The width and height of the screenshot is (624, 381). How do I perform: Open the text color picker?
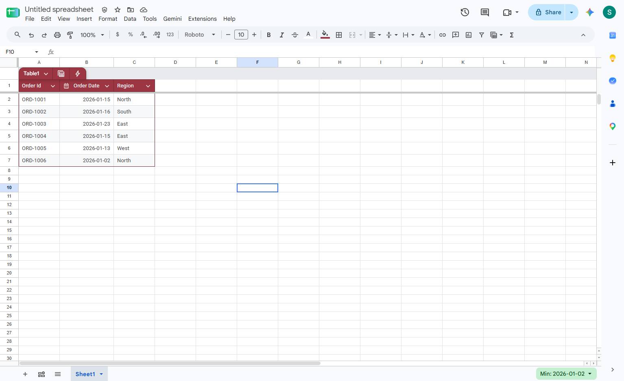click(x=308, y=35)
